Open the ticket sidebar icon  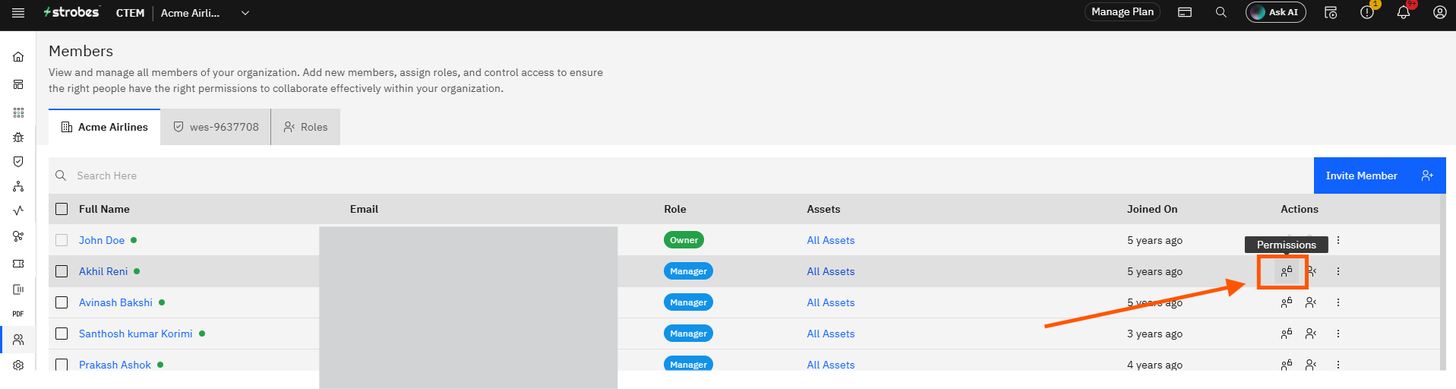18,264
